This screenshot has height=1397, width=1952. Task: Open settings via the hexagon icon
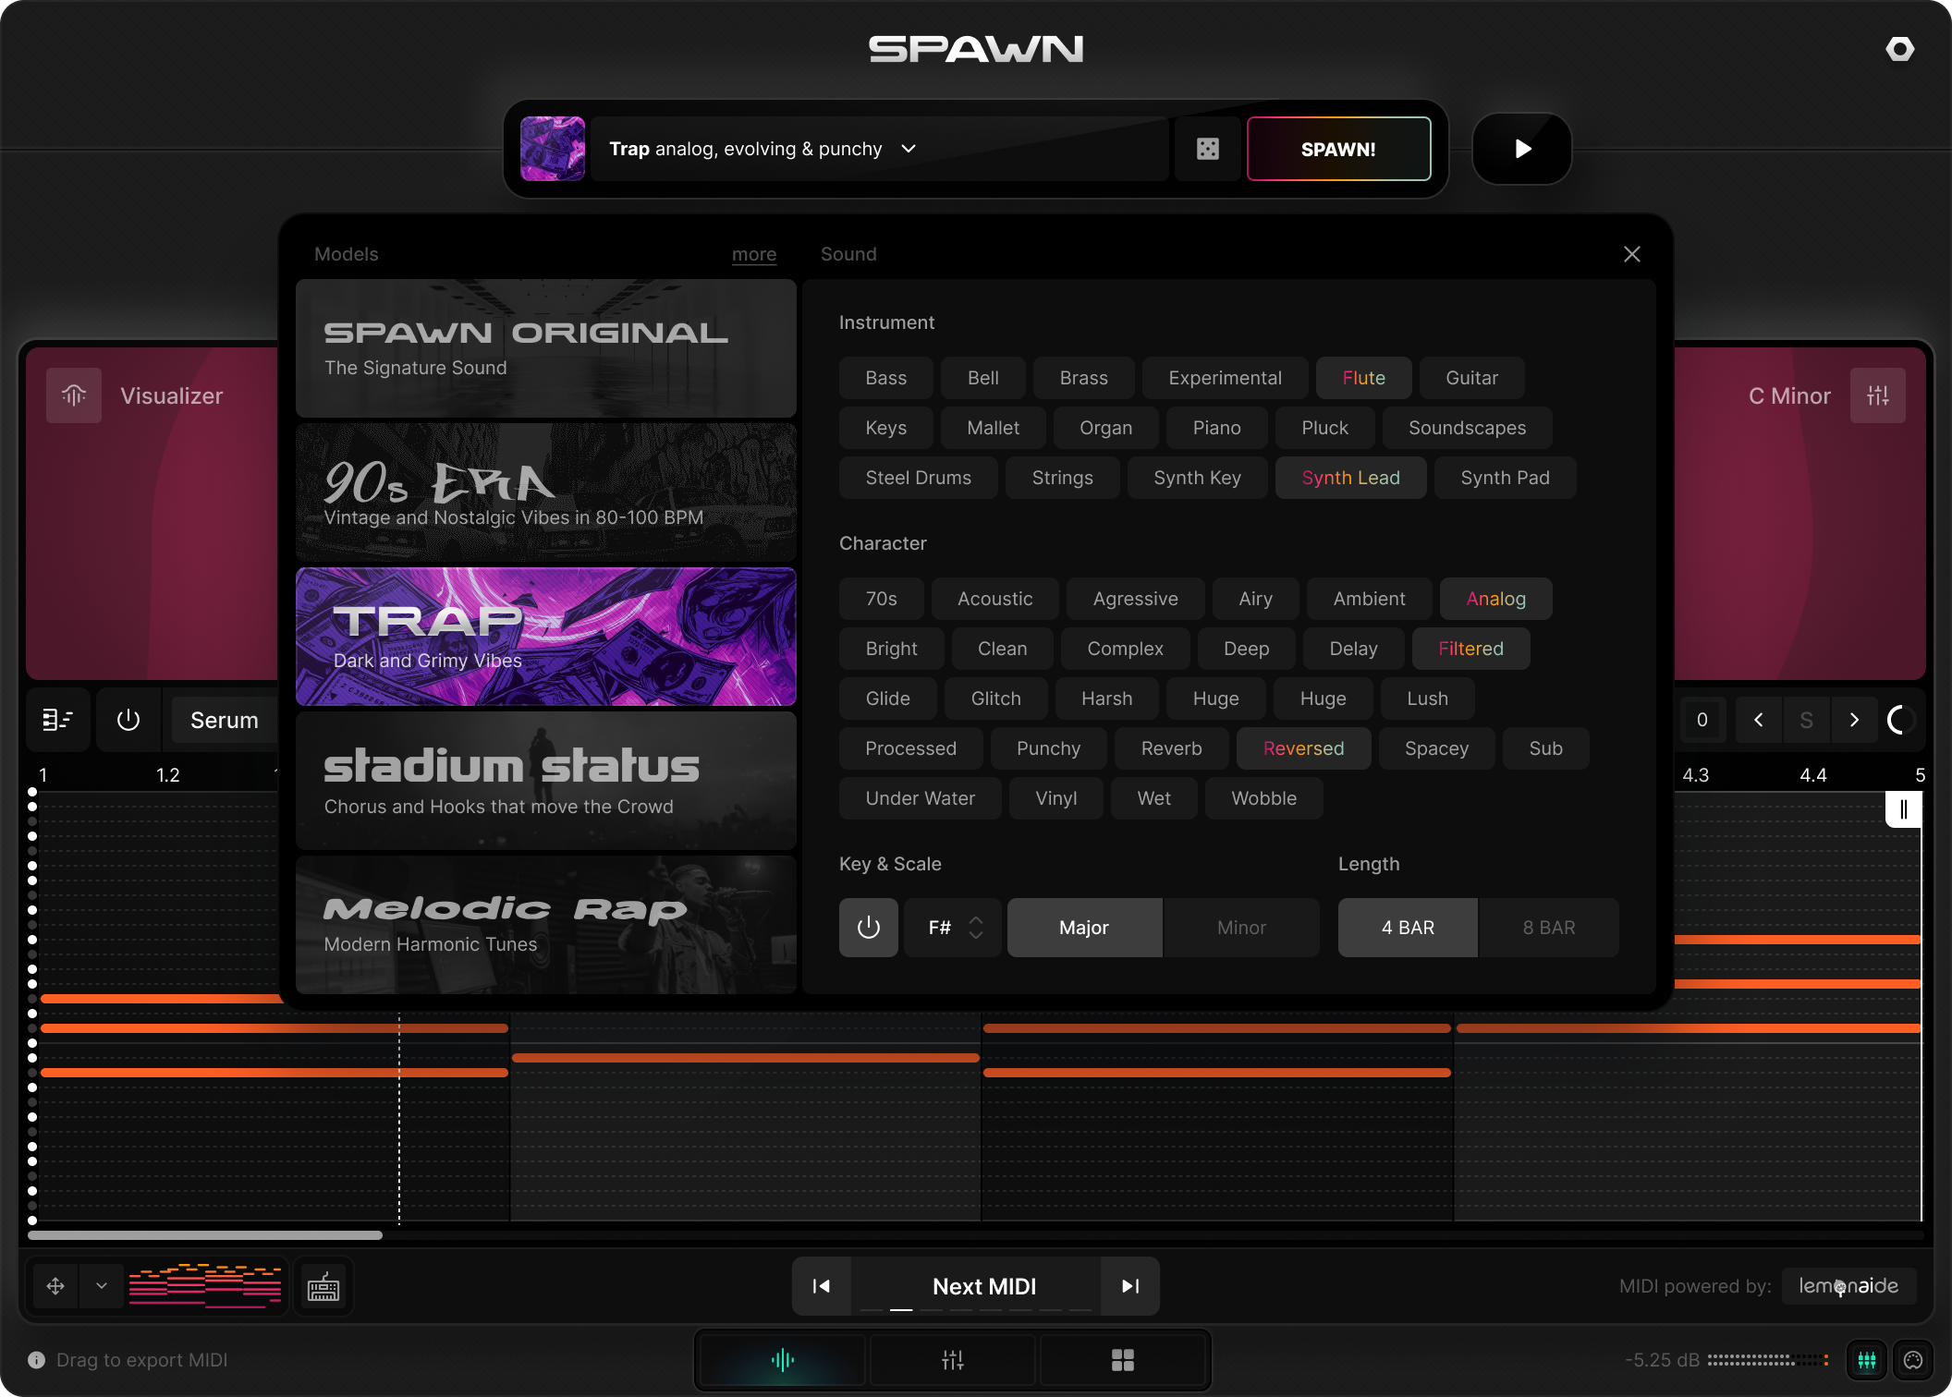(x=1899, y=49)
